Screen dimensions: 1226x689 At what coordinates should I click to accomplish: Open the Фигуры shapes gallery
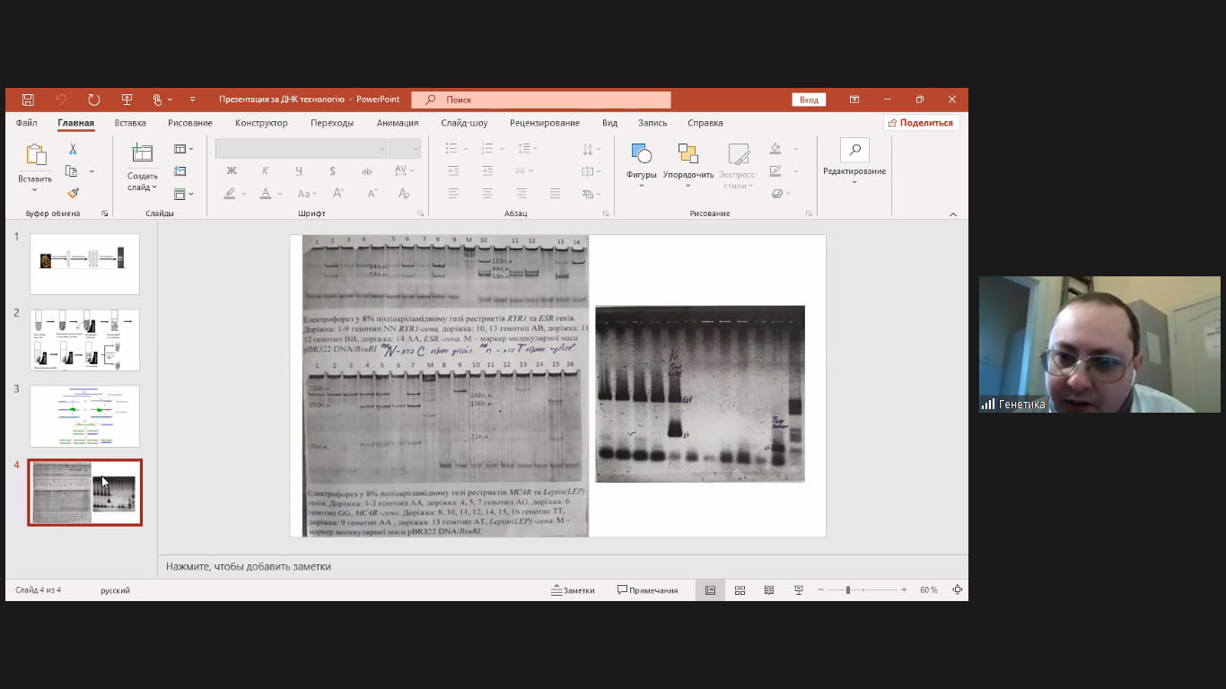click(642, 164)
